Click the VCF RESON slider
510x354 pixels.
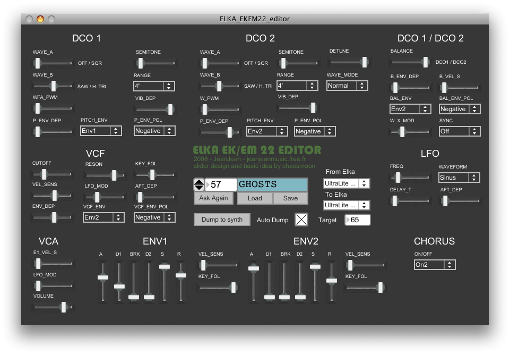click(x=105, y=175)
